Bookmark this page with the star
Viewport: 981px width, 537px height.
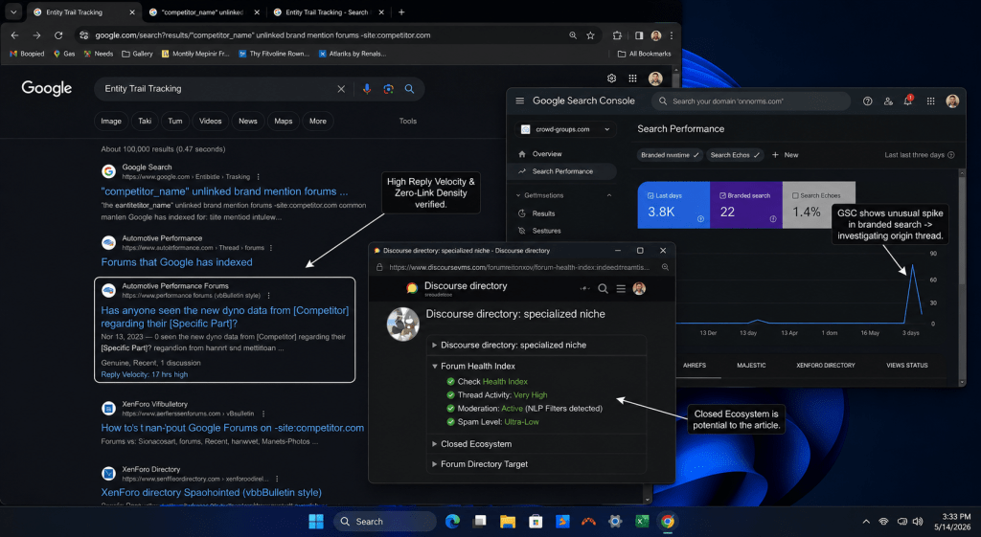click(590, 35)
